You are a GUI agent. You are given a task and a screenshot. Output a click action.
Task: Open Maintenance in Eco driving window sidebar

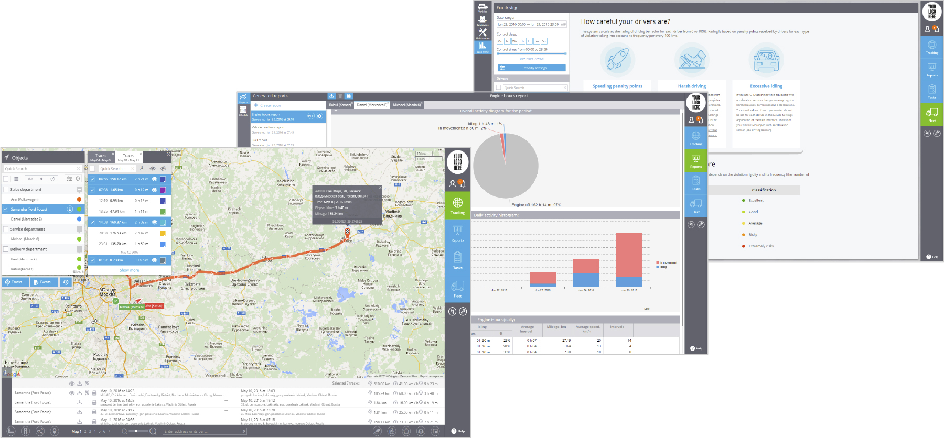click(482, 34)
